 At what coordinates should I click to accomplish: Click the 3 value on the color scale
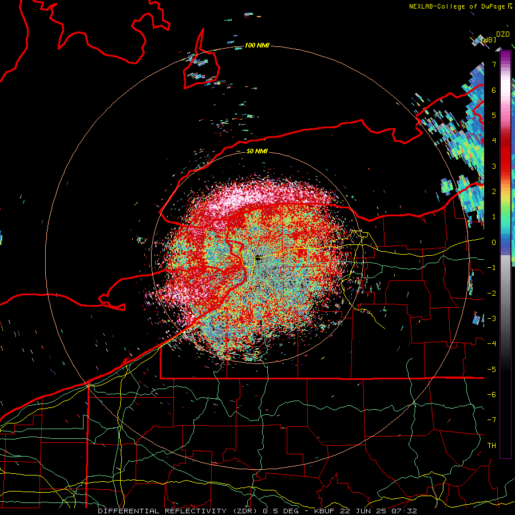point(494,166)
